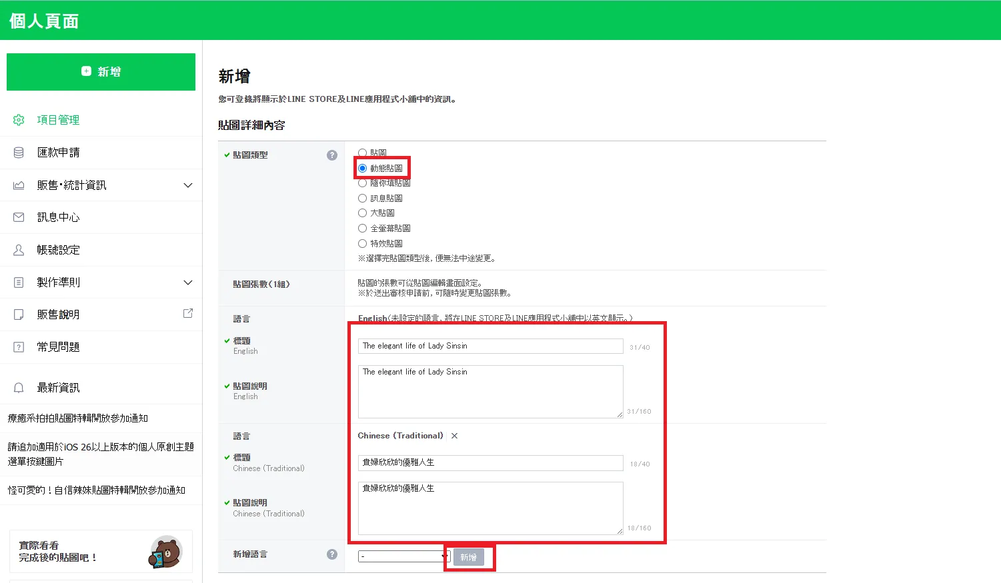Select the 全螢幕貼圖 radio option
This screenshot has width=1001, height=583.
pos(362,228)
